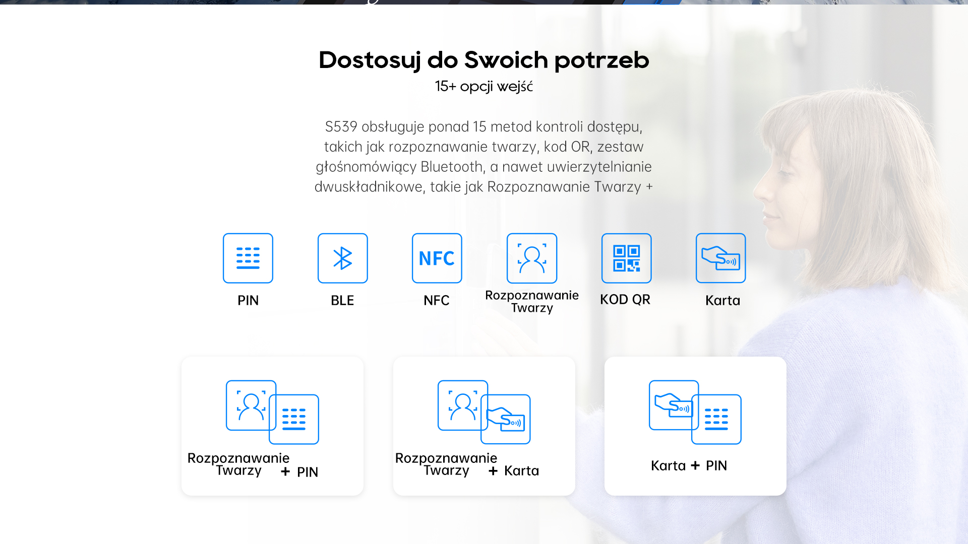Click the 'BLE' label under Bluetooth icon
The image size is (968, 544).
[342, 300]
